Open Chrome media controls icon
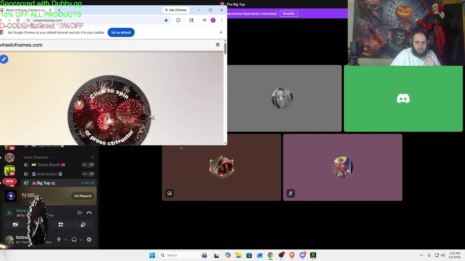 pyautogui.click(x=204, y=20)
